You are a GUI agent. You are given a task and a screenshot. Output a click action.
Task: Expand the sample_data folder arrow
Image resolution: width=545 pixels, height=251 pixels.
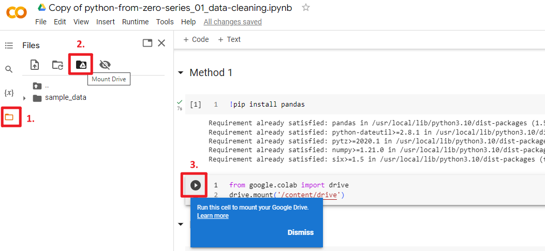[24, 98]
